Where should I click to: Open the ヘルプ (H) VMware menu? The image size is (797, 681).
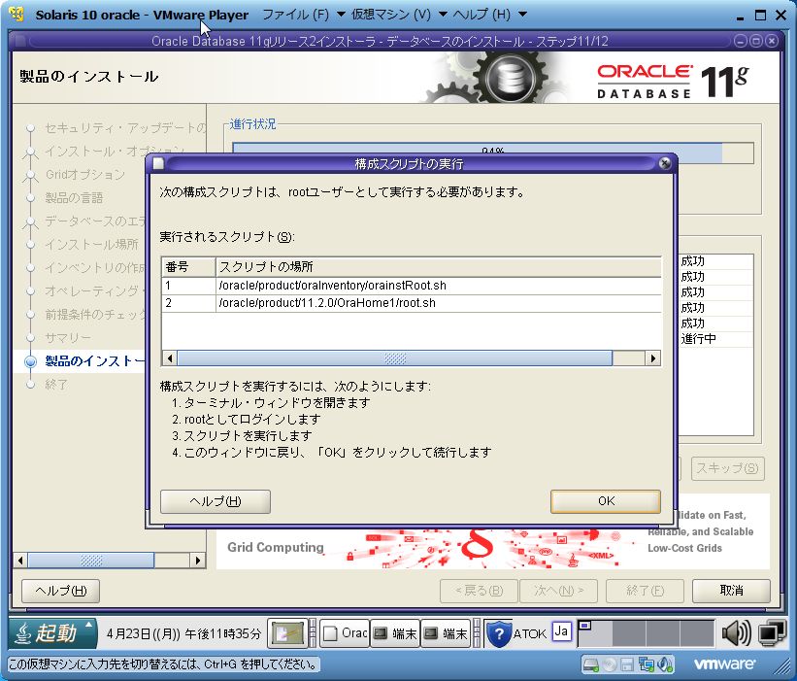click(482, 15)
